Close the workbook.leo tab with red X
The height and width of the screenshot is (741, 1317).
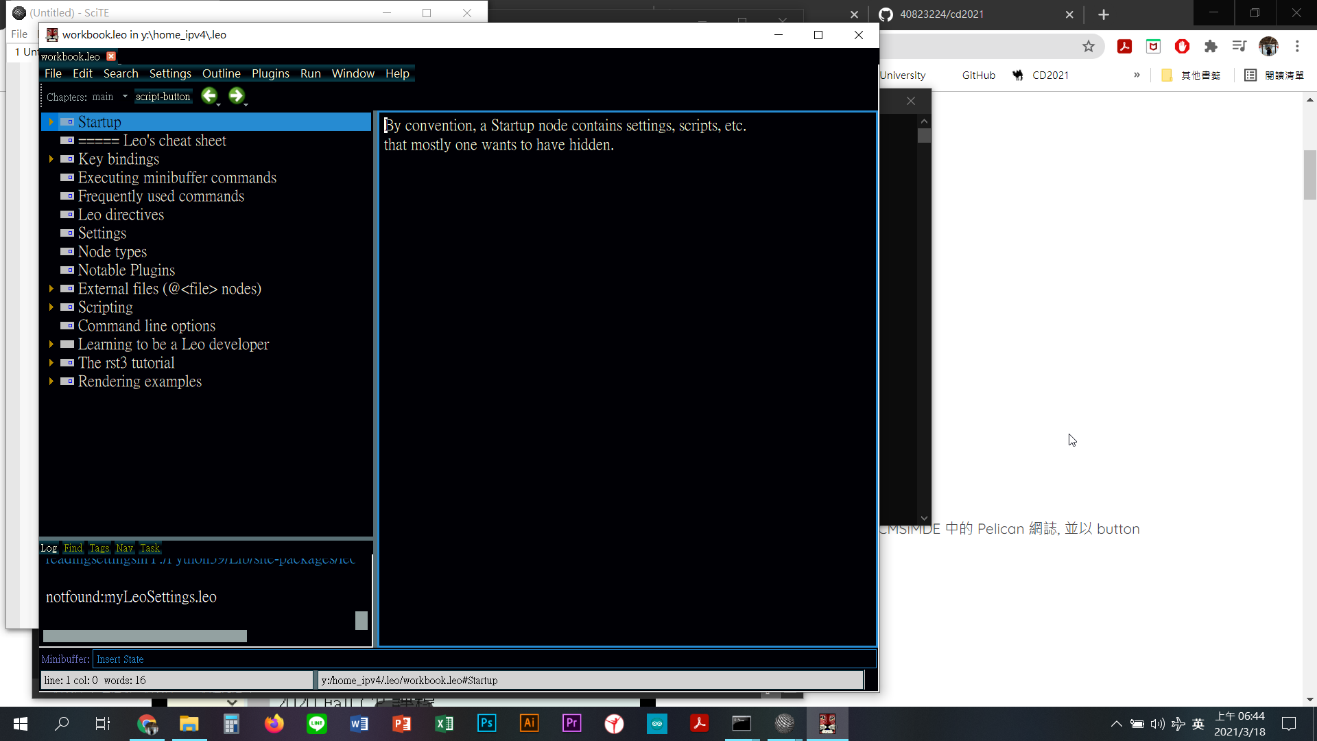(x=111, y=56)
